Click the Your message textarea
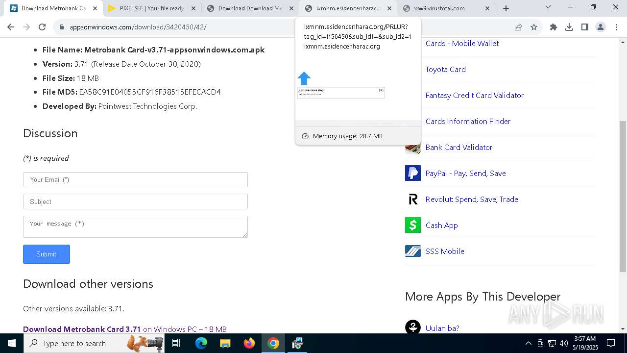This screenshot has height=353, width=627. click(x=135, y=227)
